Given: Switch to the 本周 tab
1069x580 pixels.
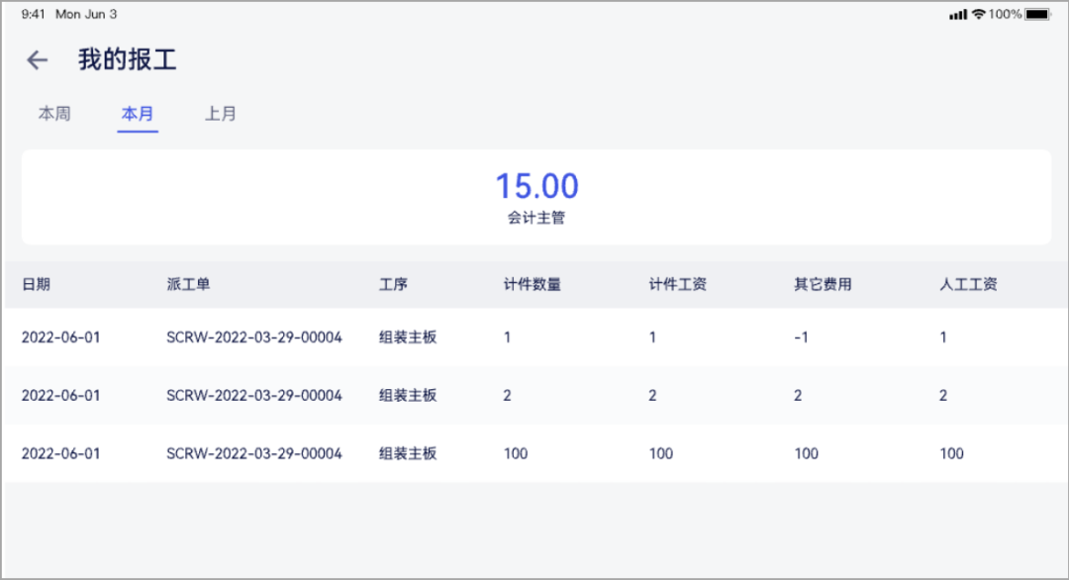Looking at the screenshot, I should click(54, 114).
